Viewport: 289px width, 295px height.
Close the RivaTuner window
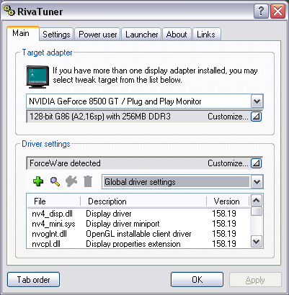pyautogui.click(x=277, y=11)
